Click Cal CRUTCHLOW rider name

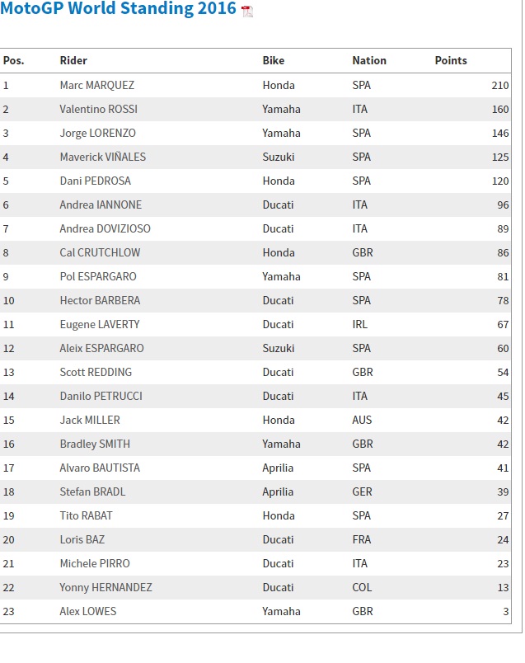pos(100,252)
